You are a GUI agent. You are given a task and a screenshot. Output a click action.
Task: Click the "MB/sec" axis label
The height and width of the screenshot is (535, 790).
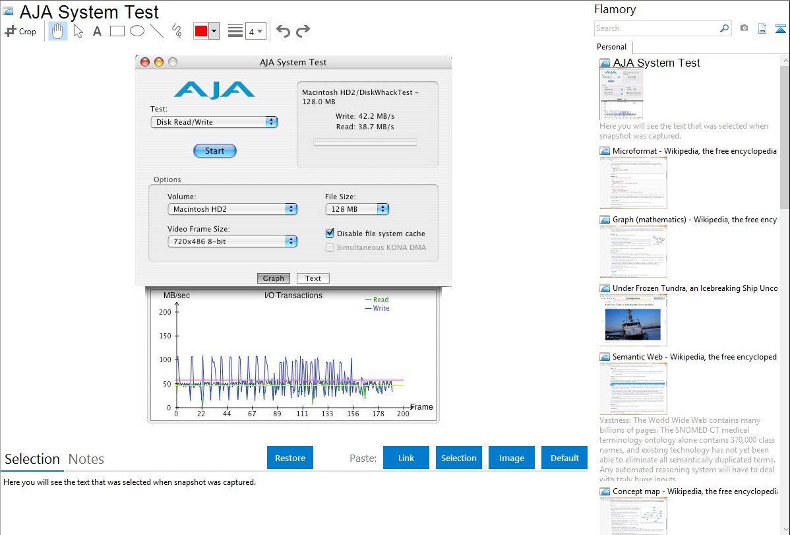pos(176,296)
